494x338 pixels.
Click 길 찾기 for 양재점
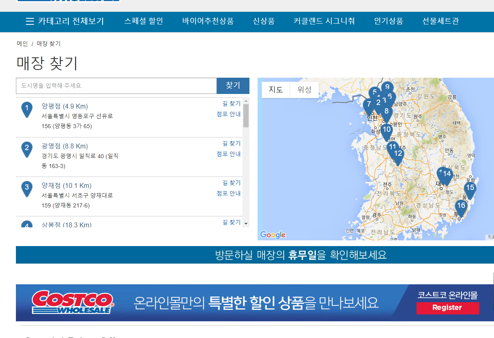click(232, 183)
